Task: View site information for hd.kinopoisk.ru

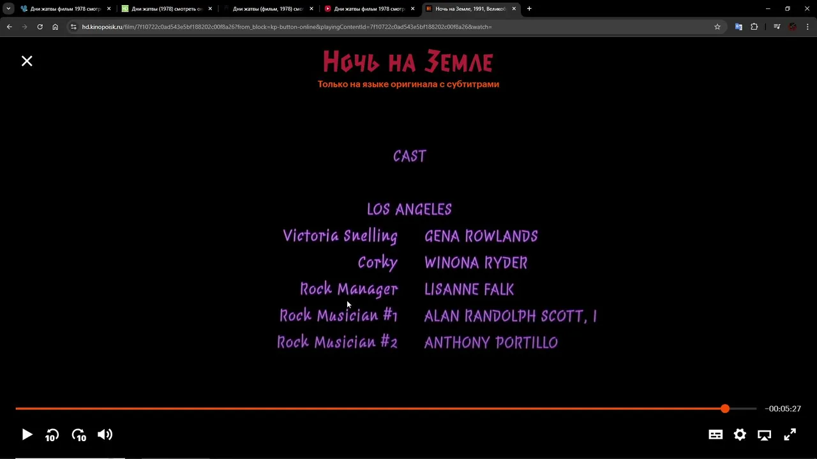Action: pos(73,27)
